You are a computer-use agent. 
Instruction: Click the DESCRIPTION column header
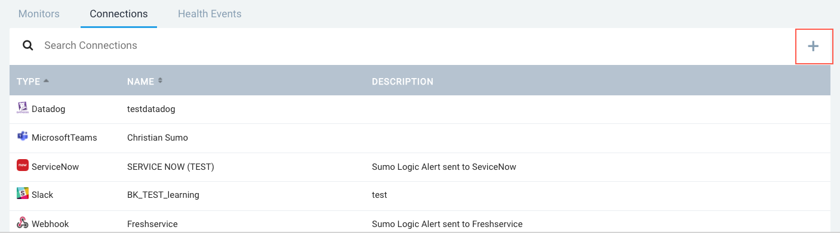coord(402,81)
